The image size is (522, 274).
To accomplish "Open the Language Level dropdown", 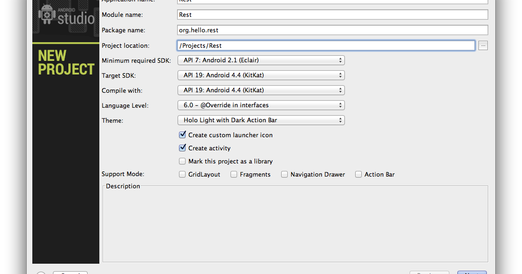I will 261,105.
